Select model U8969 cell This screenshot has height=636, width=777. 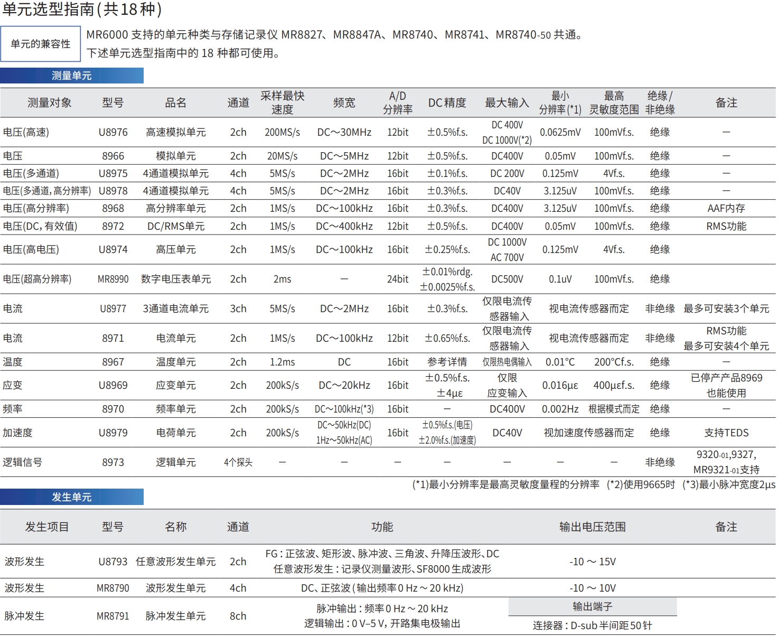point(113,386)
